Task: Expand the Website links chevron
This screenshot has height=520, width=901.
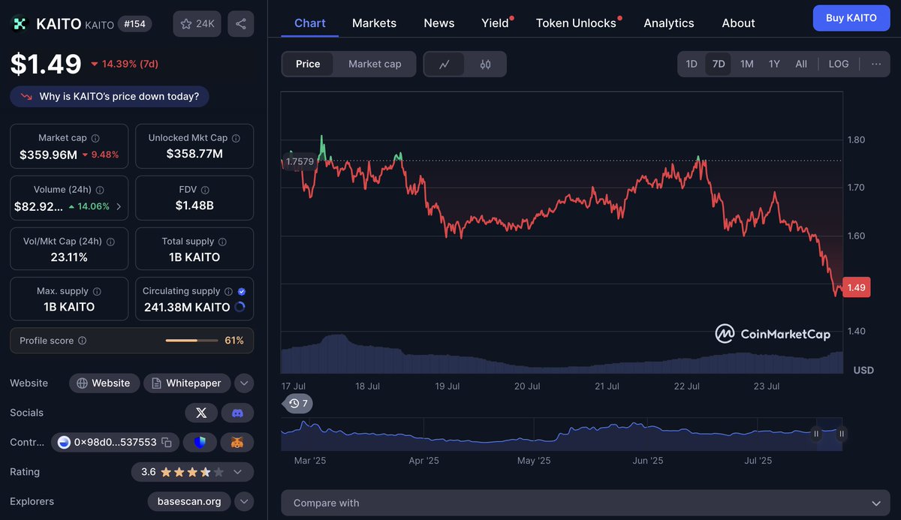Action: pyautogui.click(x=244, y=383)
